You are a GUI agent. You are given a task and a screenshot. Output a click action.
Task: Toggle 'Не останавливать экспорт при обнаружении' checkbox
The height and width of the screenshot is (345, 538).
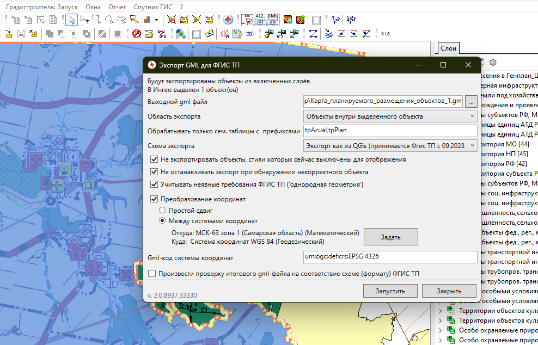[x=154, y=172]
